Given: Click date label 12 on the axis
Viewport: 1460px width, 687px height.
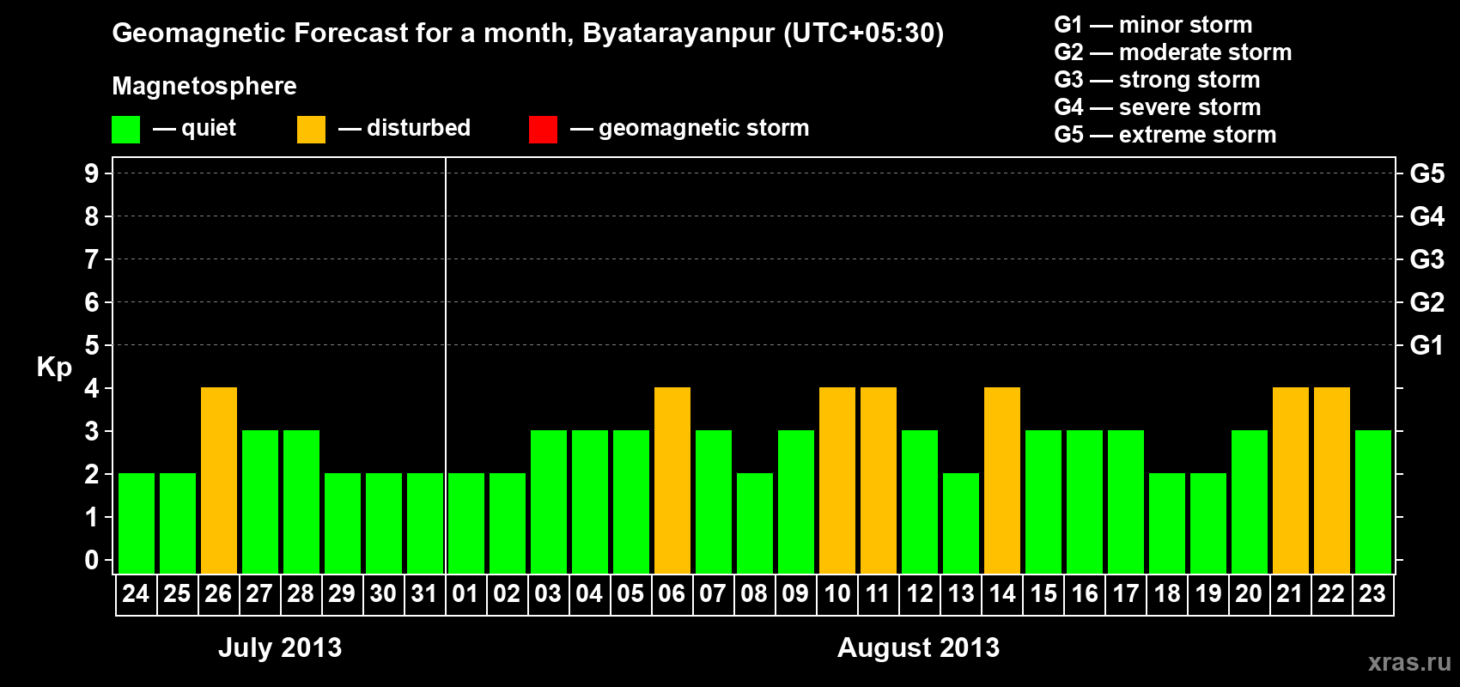Looking at the screenshot, I should point(920,593).
